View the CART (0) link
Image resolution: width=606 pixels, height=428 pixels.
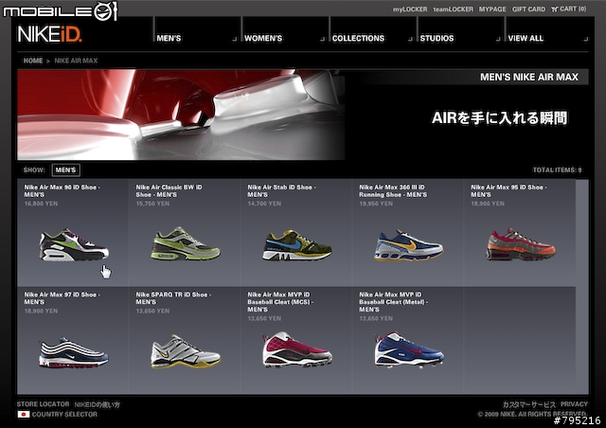coord(573,9)
